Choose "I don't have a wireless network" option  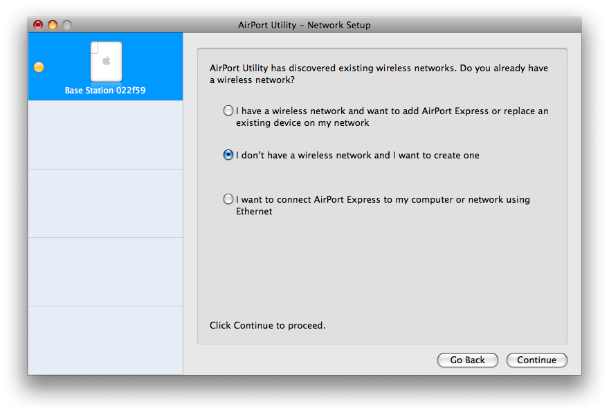228,156
